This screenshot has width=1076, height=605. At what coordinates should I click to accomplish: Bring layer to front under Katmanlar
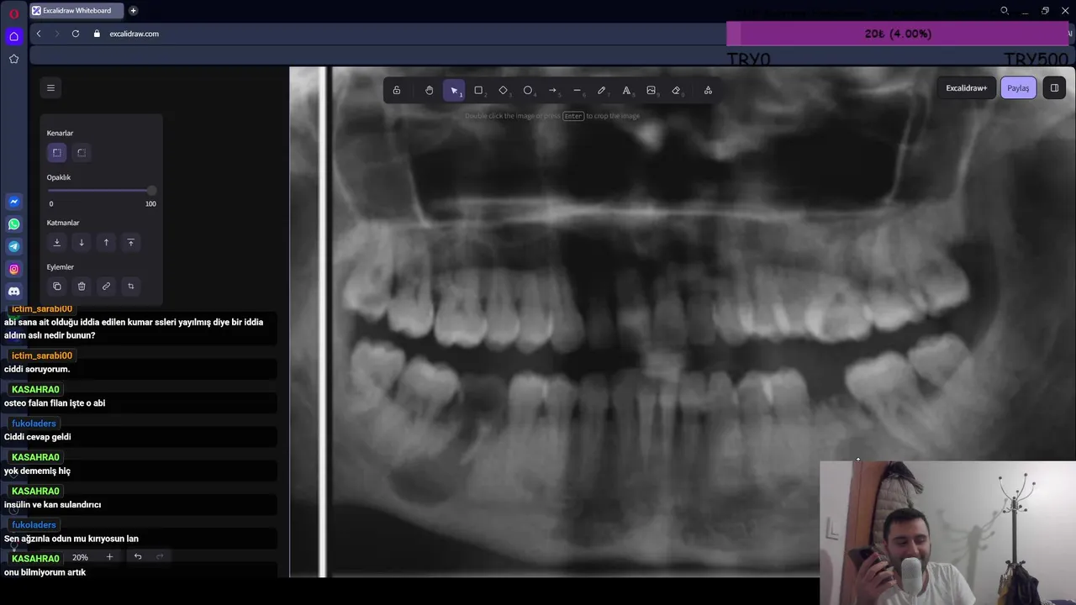click(x=130, y=242)
